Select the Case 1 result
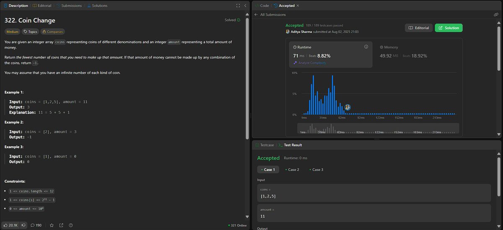The height and width of the screenshot is (230, 503). pos(268,170)
